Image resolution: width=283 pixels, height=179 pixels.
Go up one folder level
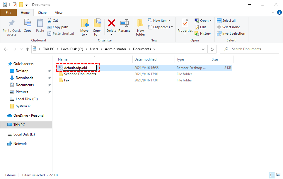(28, 49)
